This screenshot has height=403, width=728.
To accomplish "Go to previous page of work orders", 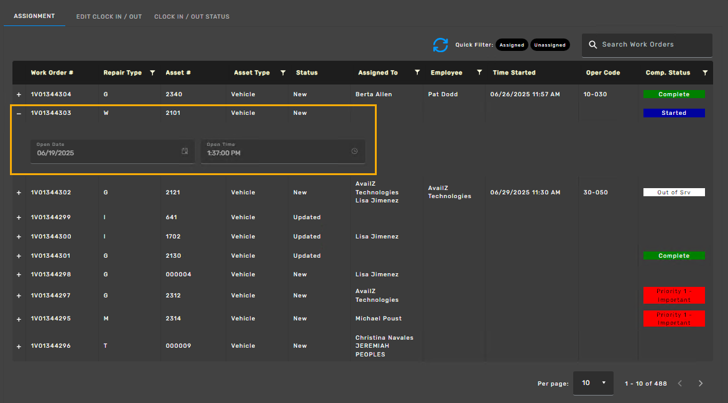I will (680, 384).
